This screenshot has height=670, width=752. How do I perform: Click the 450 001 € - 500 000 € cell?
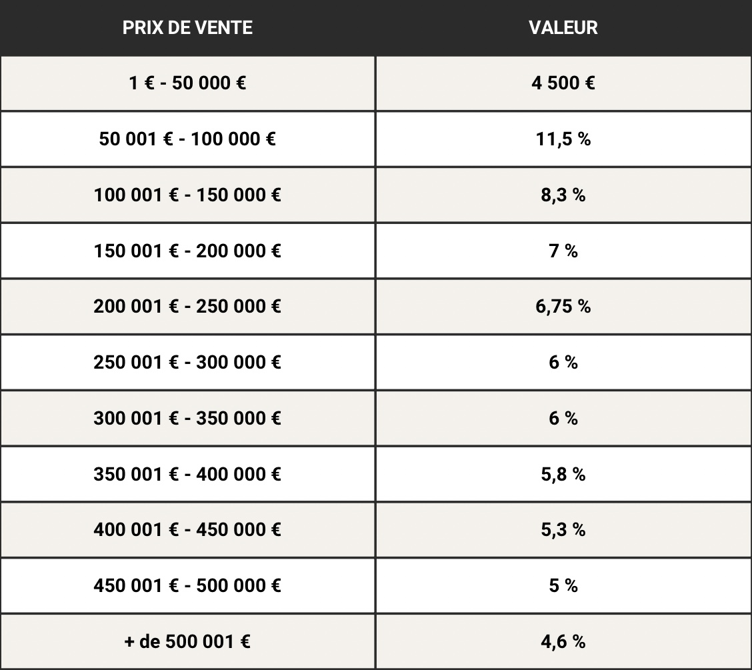pos(187,585)
